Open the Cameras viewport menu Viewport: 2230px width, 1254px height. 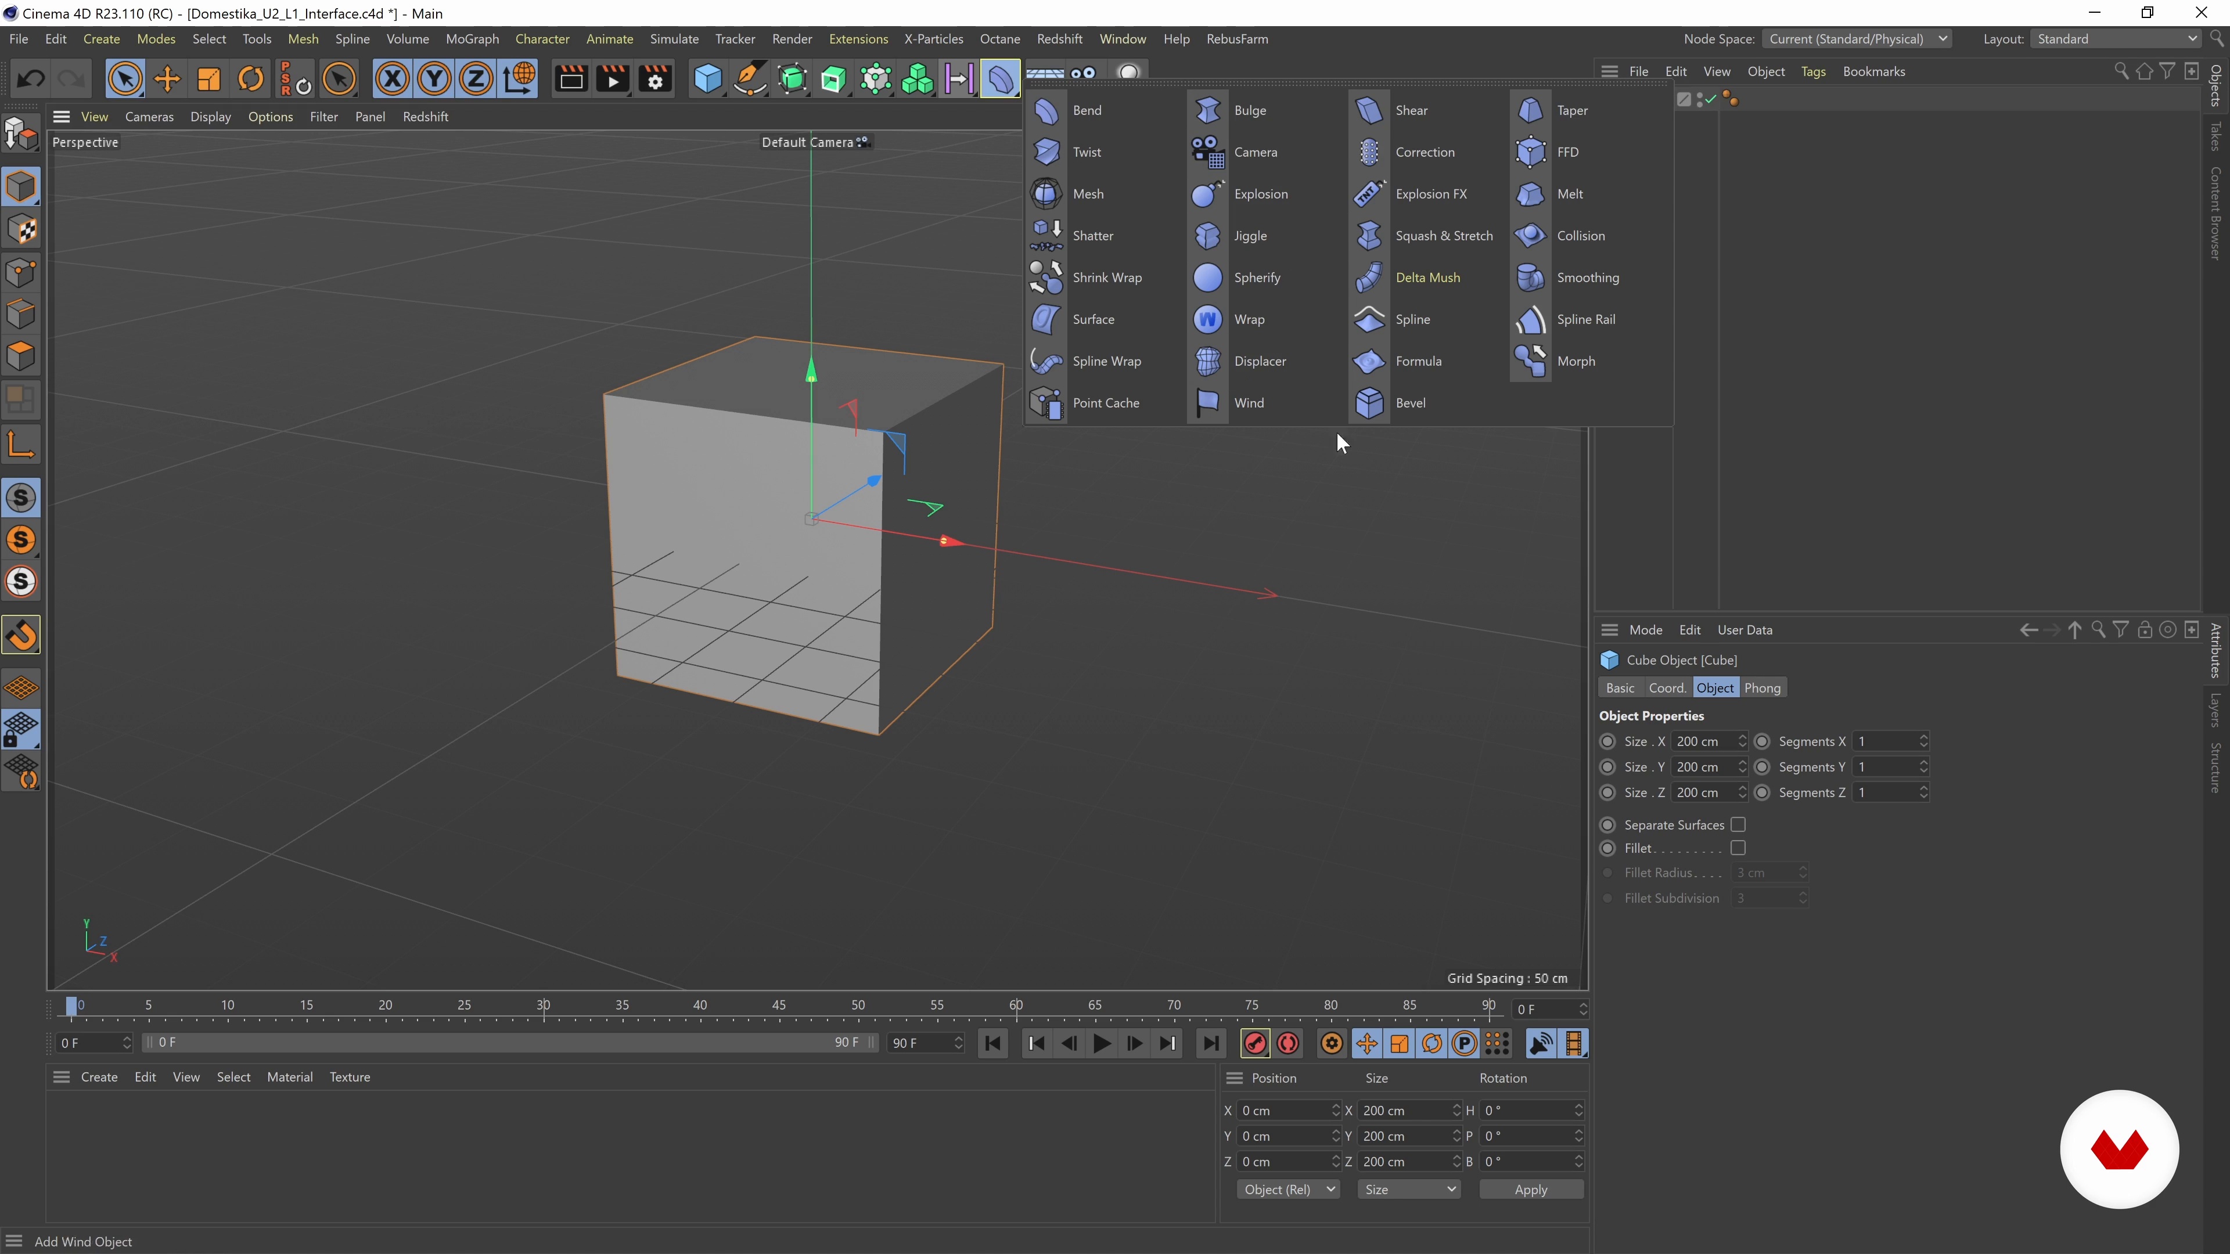[149, 117]
